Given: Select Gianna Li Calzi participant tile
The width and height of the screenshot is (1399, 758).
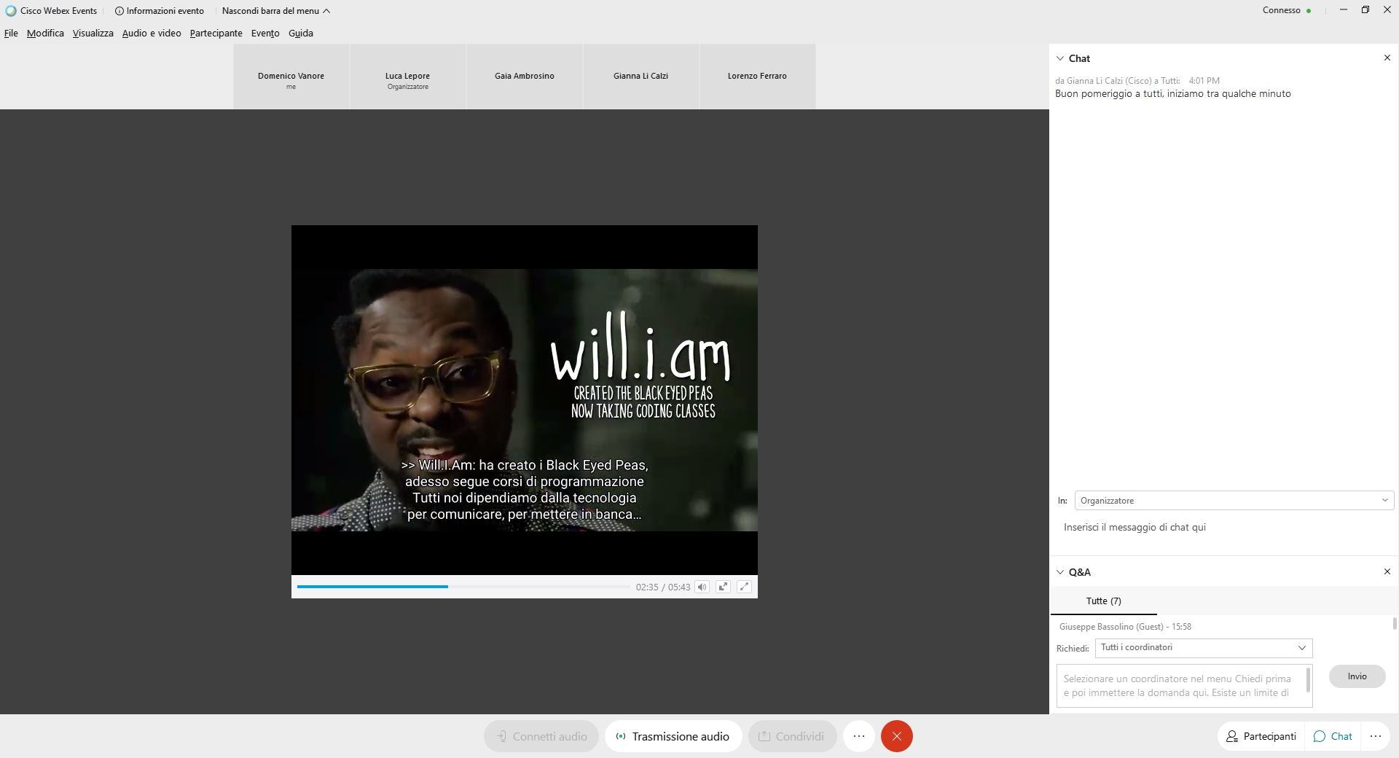Looking at the screenshot, I should 640,77.
